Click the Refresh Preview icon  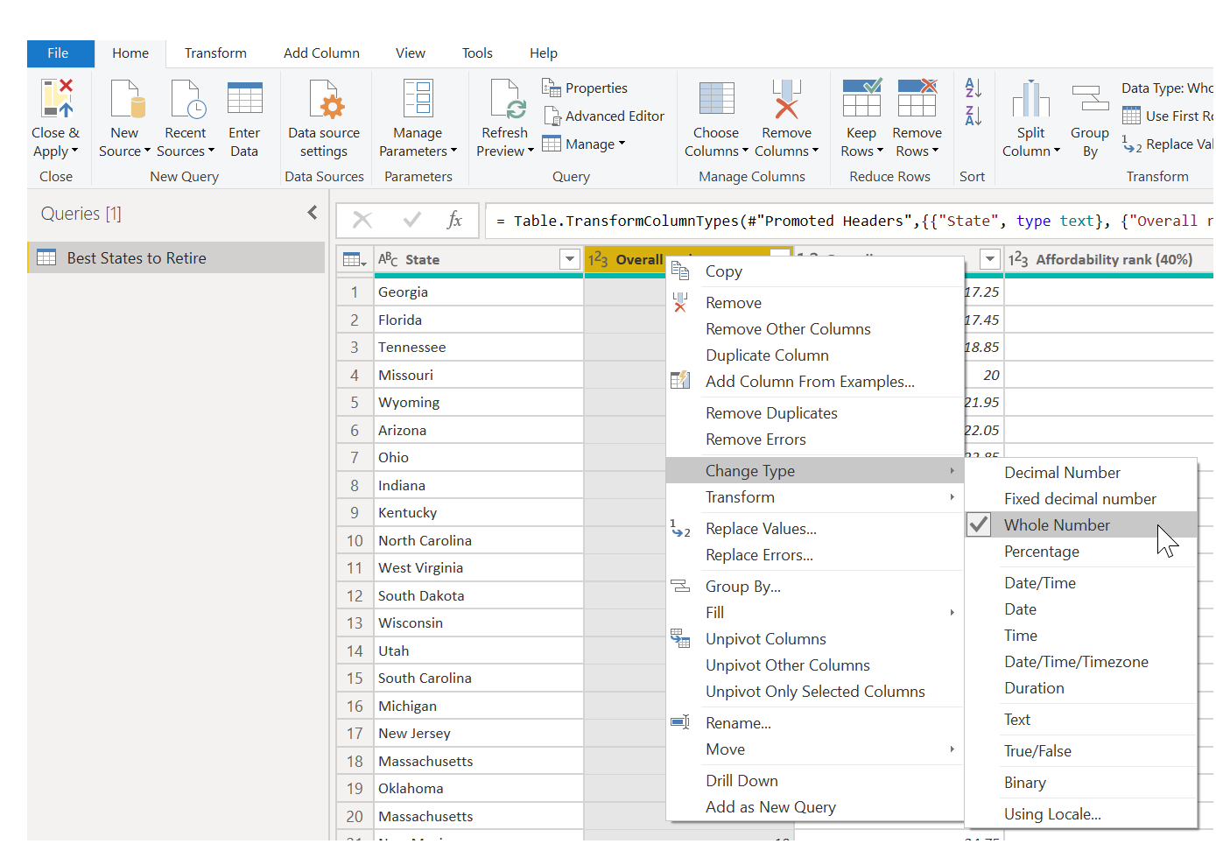pyautogui.click(x=505, y=99)
